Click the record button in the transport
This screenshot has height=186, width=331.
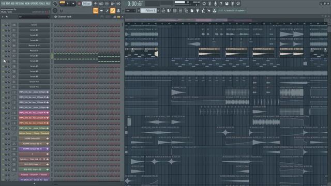click(79, 4)
